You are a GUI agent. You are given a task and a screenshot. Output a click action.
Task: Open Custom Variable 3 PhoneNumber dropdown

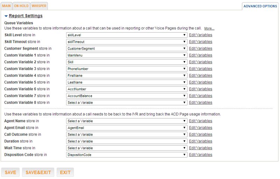[127, 69]
